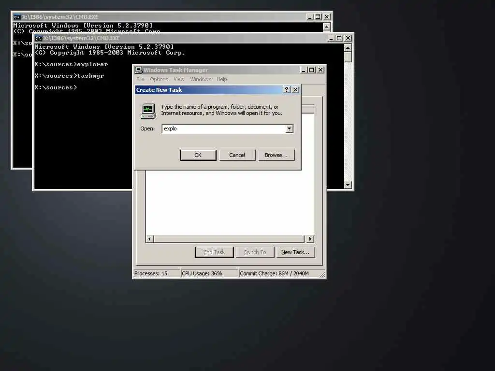
Task: Close the front CMD.EXE window
Action: (348, 38)
